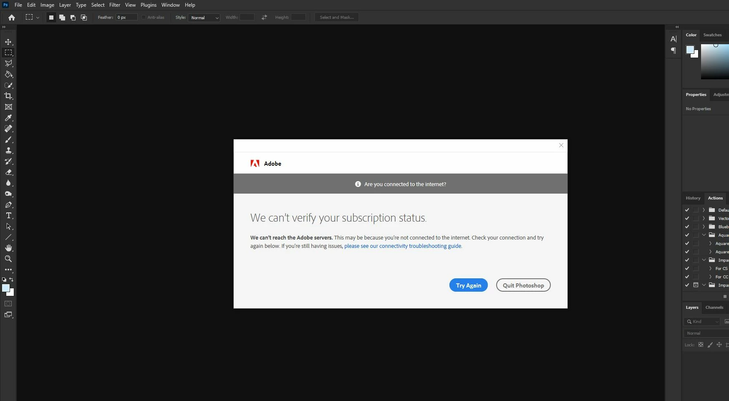Open the Paragraph panel icon
This screenshot has height=401, width=729.
tap(674, 50)
